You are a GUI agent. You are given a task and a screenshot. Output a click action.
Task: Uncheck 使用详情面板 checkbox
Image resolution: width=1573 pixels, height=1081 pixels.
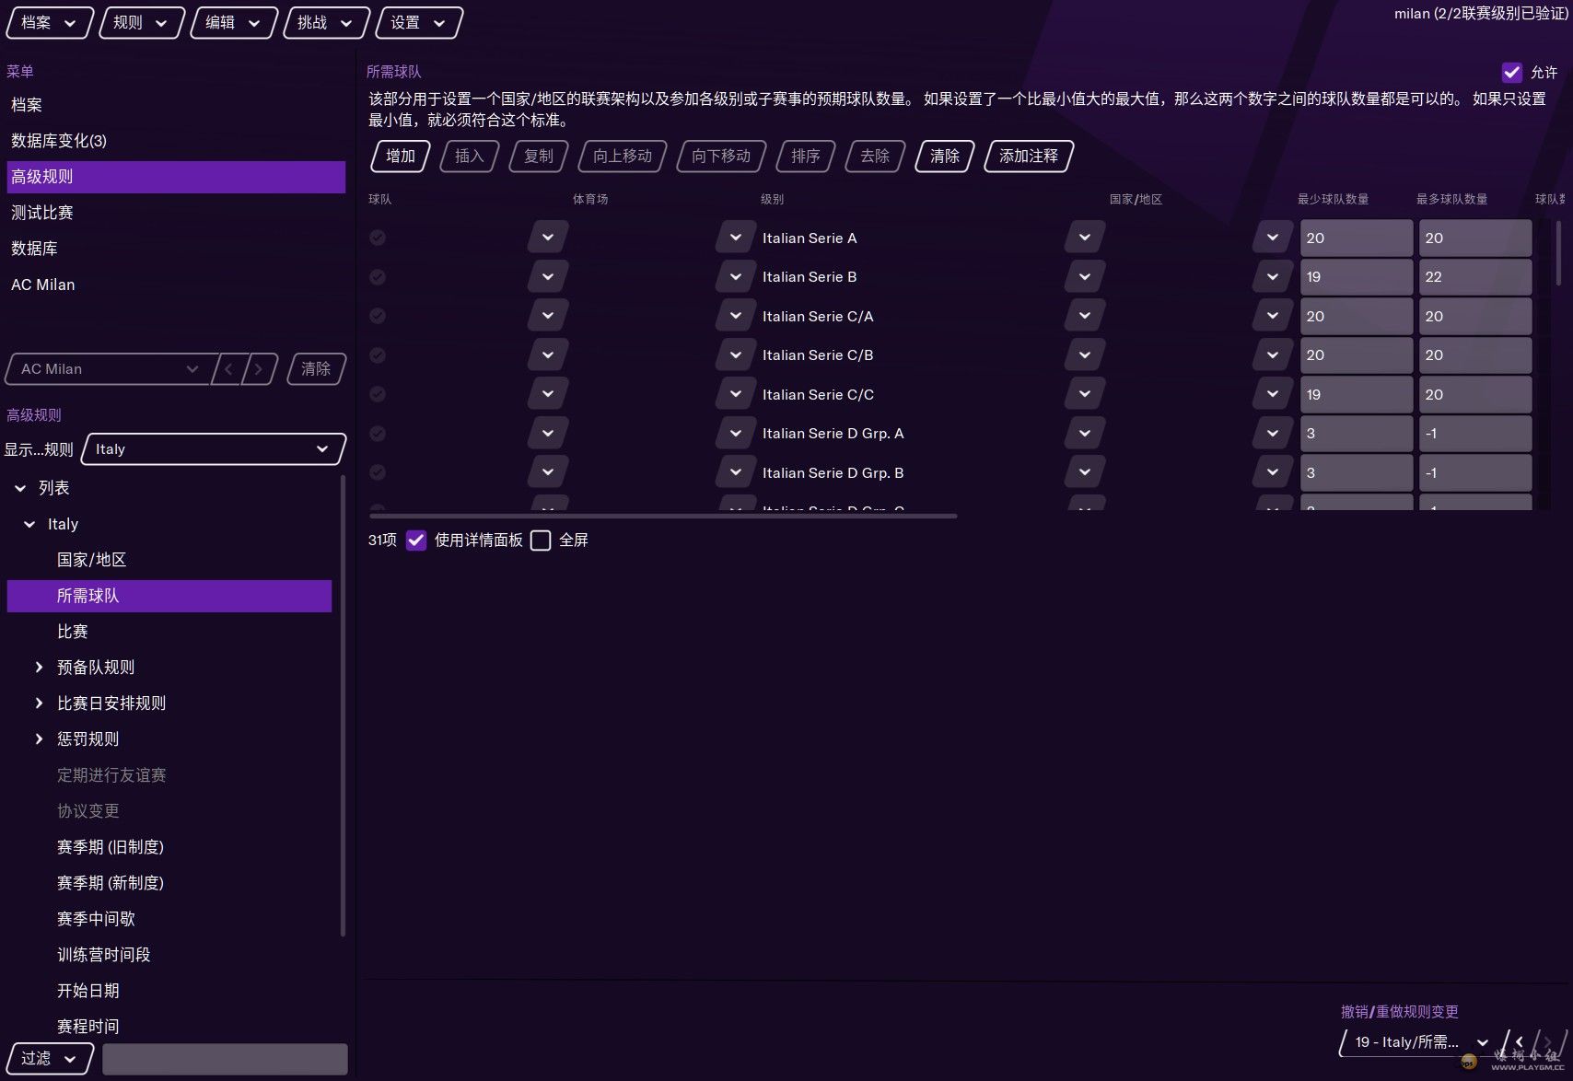tap(416, 540)
